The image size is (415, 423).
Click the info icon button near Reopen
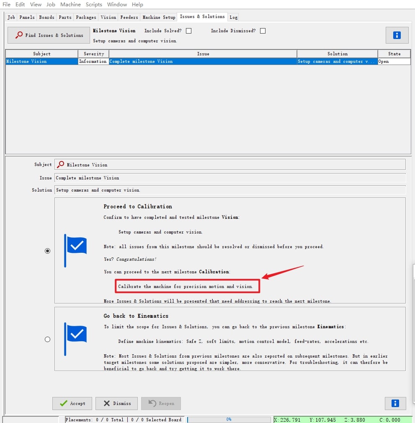point(395,403)
